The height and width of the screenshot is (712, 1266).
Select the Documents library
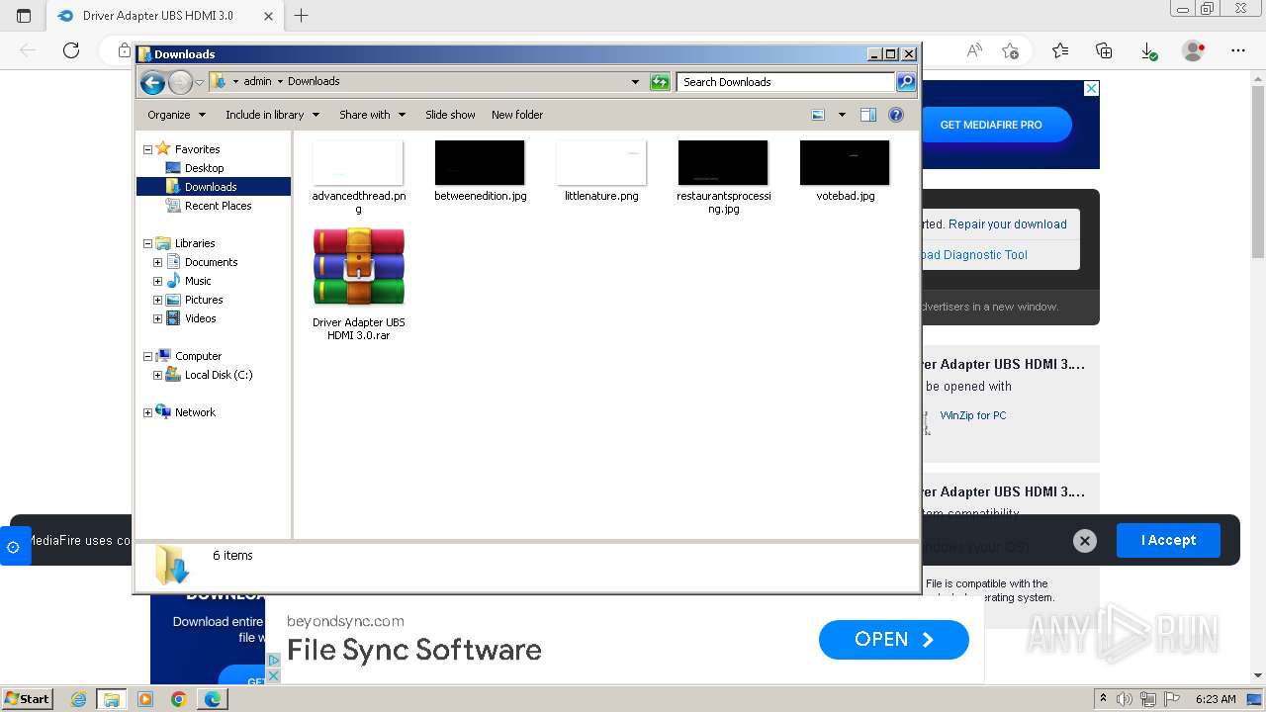pos(211,262)
